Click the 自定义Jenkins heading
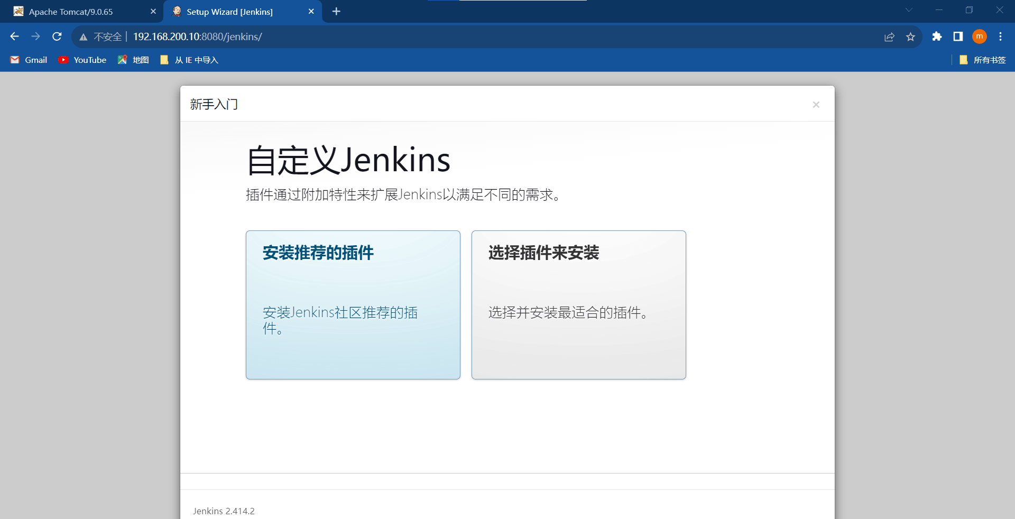The width and height of the screenshot is (1015, 519). click(x=348, y=160)
